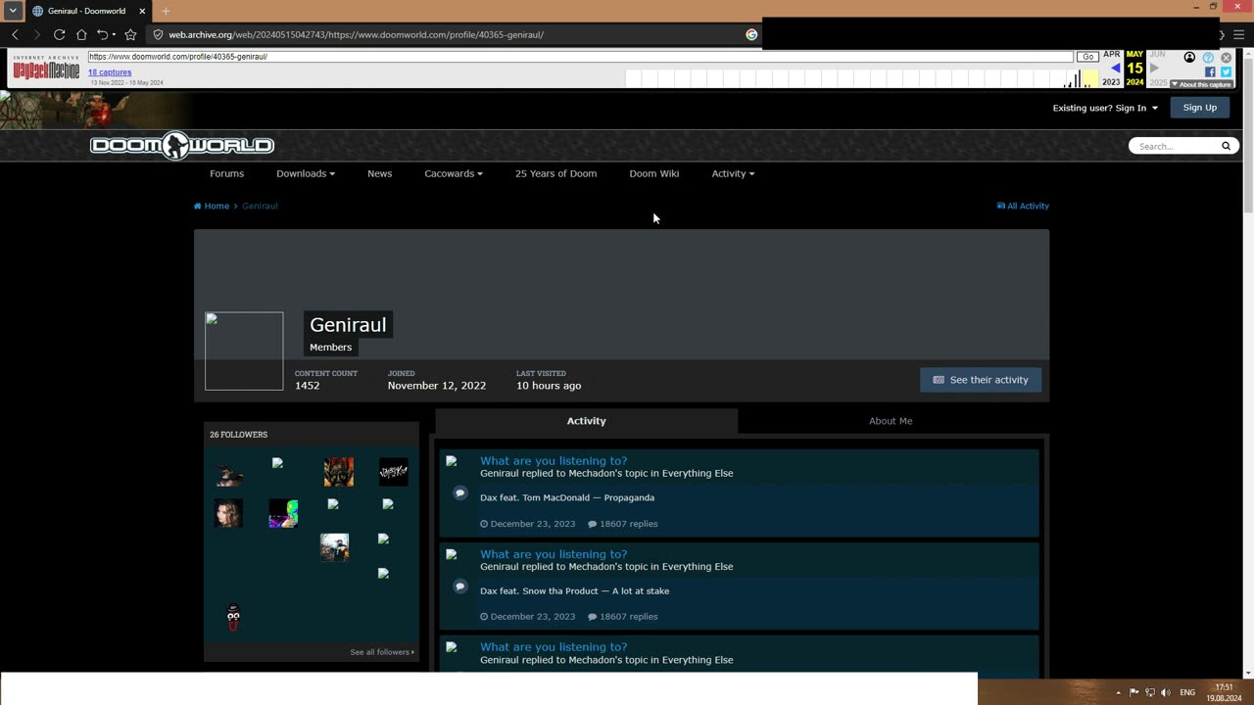Click the browser address bar URL
The image size is (1254, 705).
click(x=356, y=34)
